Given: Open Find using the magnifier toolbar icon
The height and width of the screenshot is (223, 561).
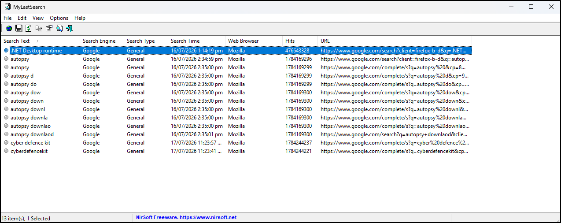Looking at the screenshot, I should [59, 28].
